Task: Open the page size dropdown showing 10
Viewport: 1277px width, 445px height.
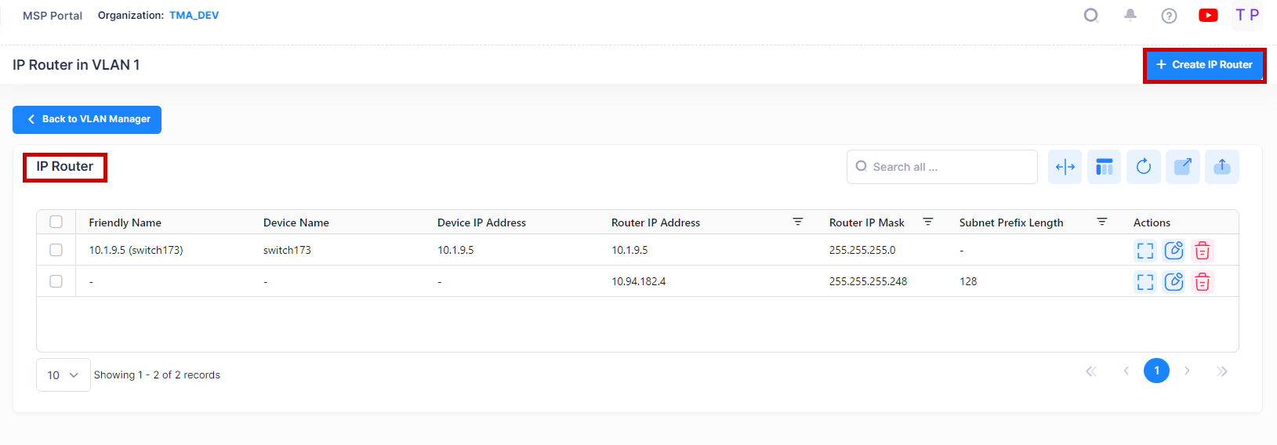Action: pos(63,375)
